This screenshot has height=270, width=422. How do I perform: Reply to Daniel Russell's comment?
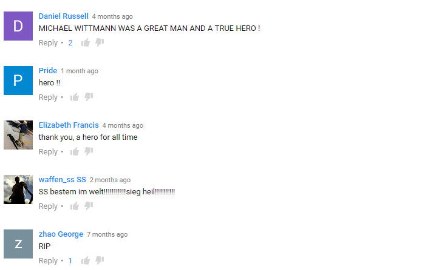pos(48,43)
